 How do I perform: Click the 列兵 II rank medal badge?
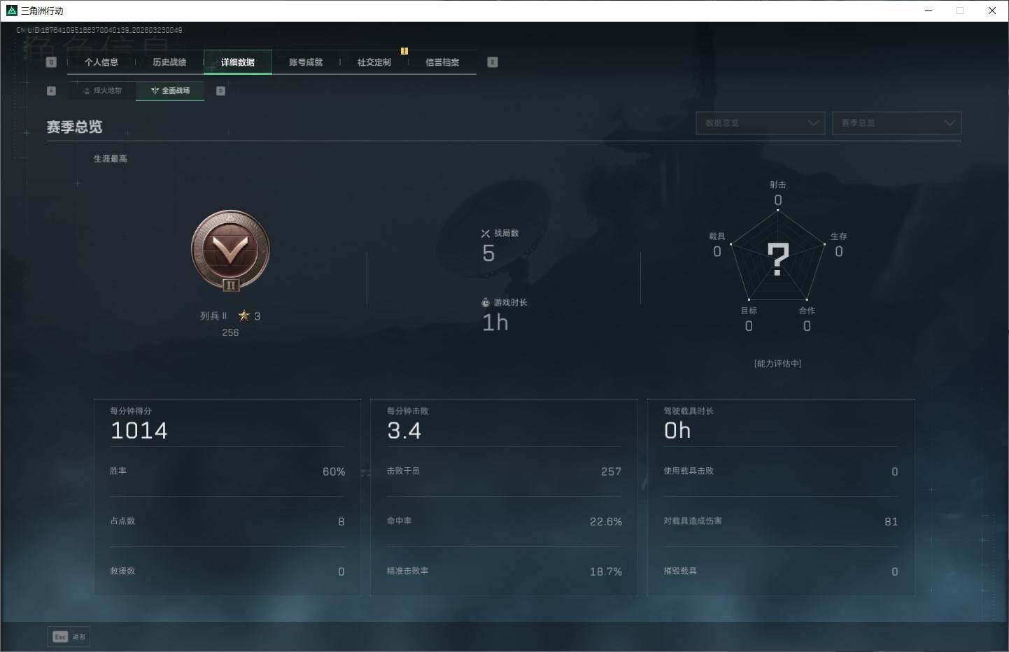pos(230,251)
